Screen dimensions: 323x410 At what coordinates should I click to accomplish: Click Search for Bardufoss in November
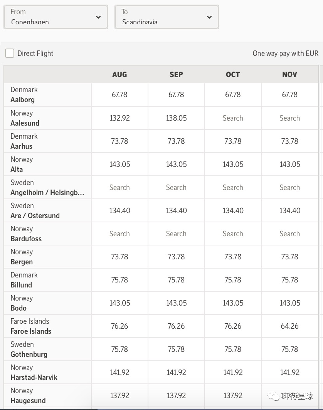click(x=289, y=234)
